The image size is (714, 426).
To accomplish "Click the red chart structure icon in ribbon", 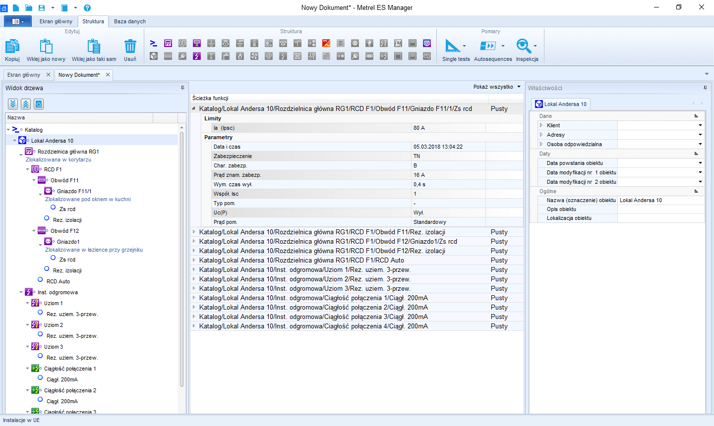I will (x=326, y=43).
